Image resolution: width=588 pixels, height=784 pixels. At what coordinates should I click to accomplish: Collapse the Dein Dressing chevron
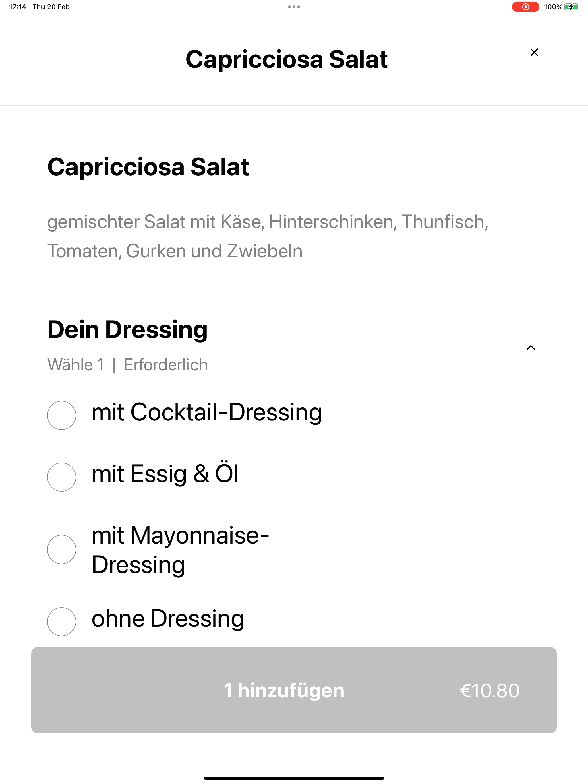[531, 348]
